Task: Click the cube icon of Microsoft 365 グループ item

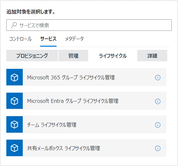Action: [x=15, y=77]
